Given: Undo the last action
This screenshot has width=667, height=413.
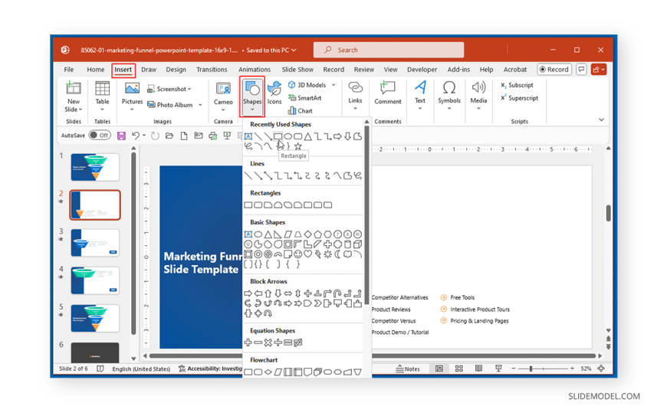Looking at the screenshot, I should click(x=135, y=136).
